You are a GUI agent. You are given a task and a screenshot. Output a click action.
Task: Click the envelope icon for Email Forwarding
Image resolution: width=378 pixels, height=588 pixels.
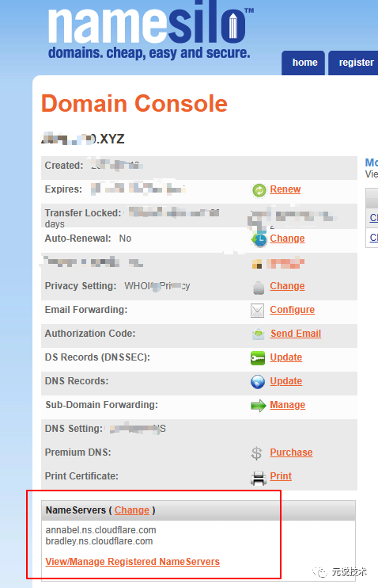(x=258, y=311)
